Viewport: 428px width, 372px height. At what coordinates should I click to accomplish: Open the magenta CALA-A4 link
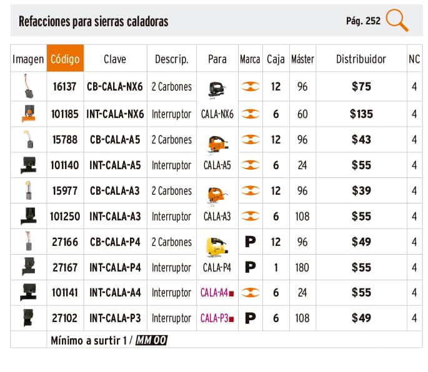tap(214, 293)
